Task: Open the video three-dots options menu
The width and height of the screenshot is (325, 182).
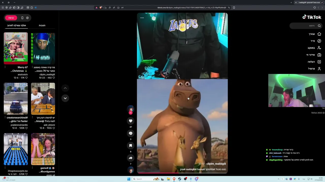Action: [142, 18]
